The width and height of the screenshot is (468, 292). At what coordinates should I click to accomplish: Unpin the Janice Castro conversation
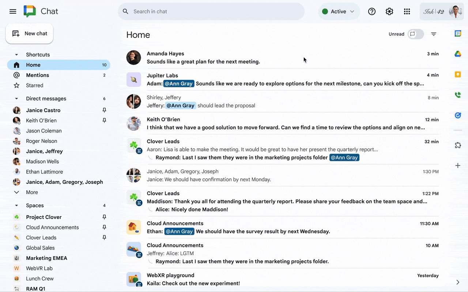click(104, 110)
